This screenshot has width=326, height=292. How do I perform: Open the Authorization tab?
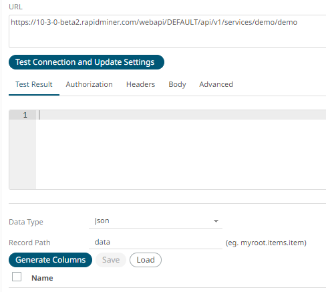click(89, 84)
